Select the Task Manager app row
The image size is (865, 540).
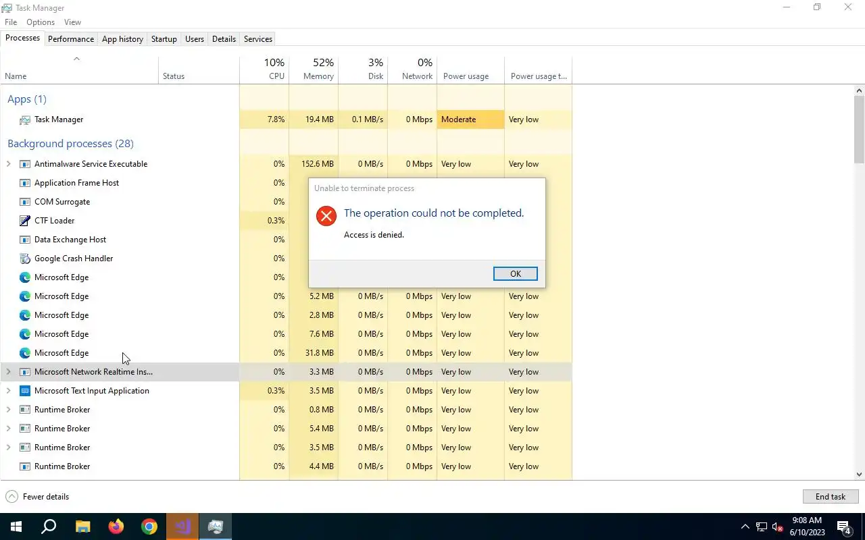tap(286, 119)
